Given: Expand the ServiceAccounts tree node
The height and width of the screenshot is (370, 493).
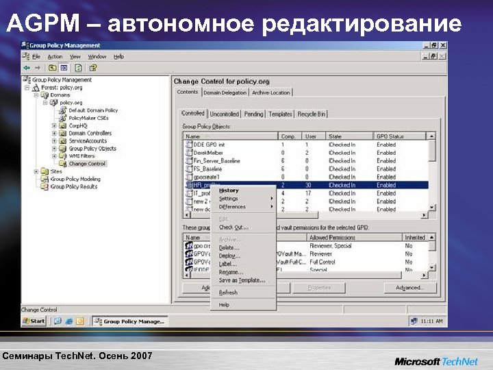Looking at the screenshot, I should (54, 141).
